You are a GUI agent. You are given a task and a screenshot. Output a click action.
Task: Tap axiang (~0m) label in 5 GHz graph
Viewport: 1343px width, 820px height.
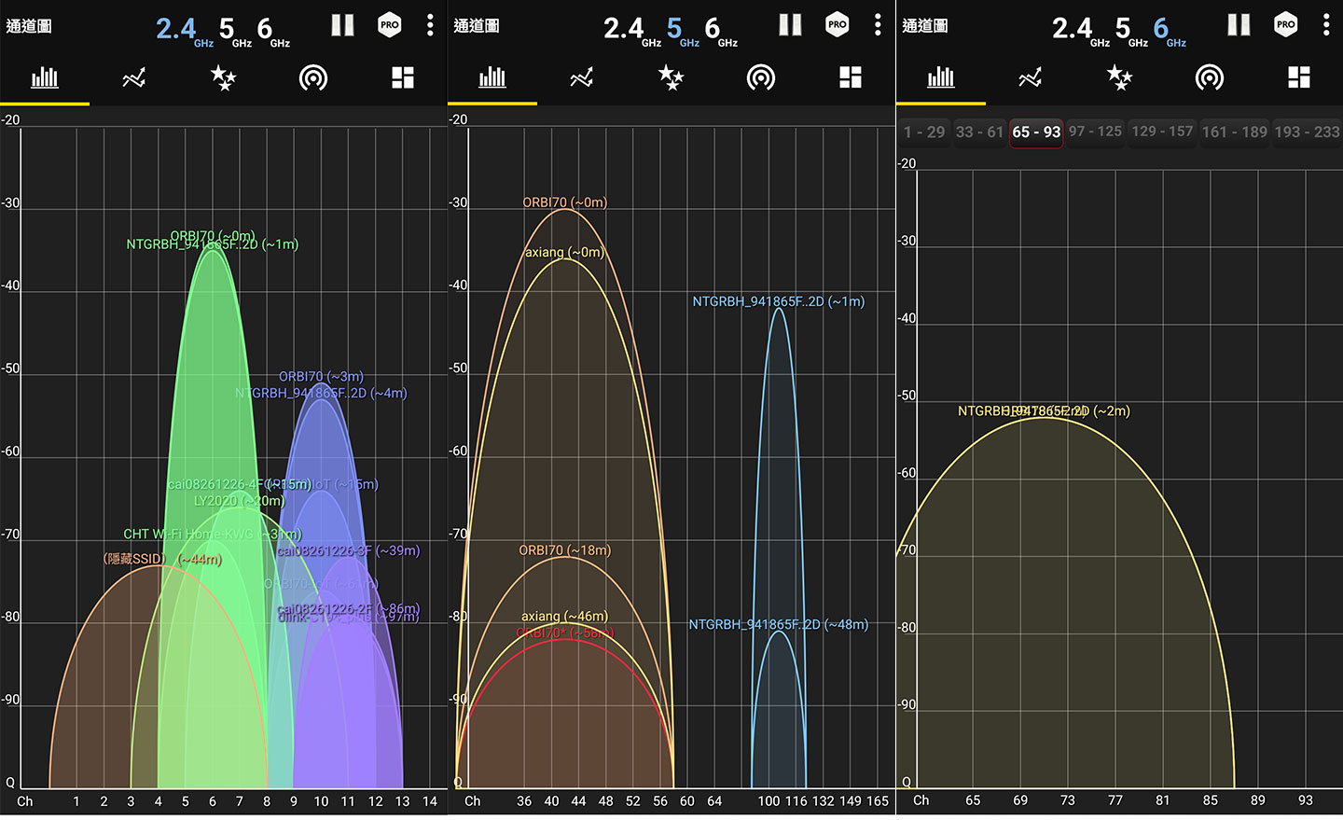pyautogui.click(x=564, y=252)
